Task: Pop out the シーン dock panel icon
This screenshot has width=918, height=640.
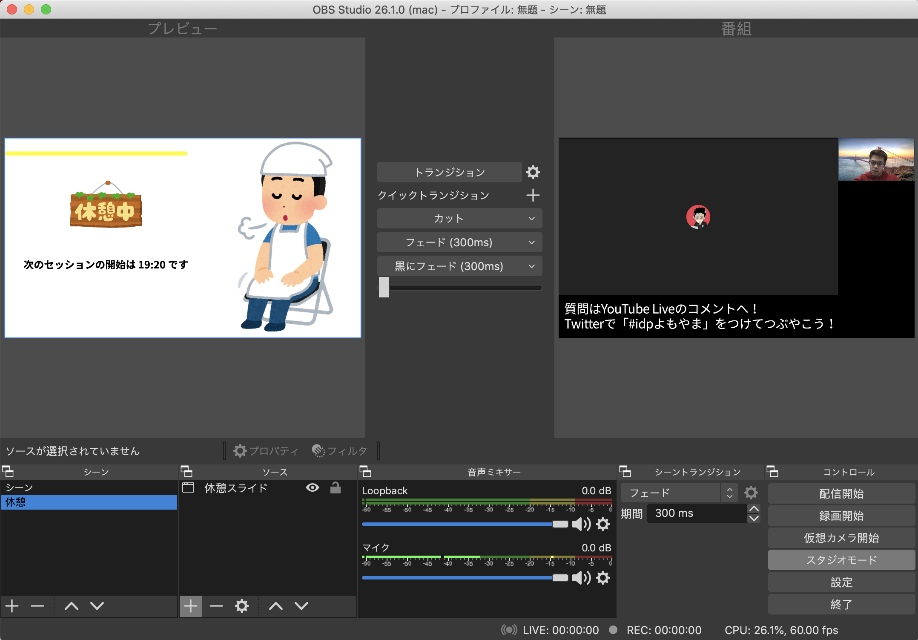Action: (8, 472)
